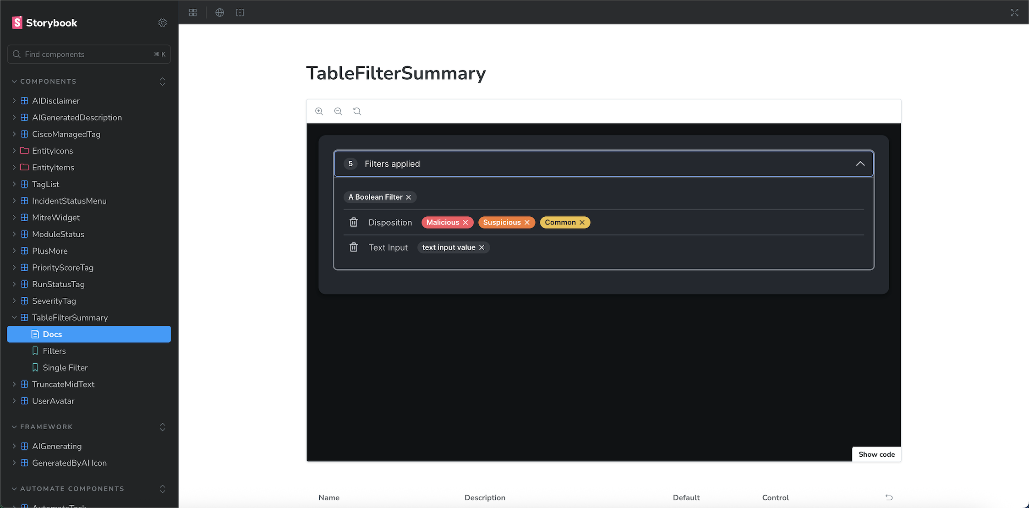Reset zoom on the preview canvas
This screenshot has height=508, width=1029.
point(357,111)
